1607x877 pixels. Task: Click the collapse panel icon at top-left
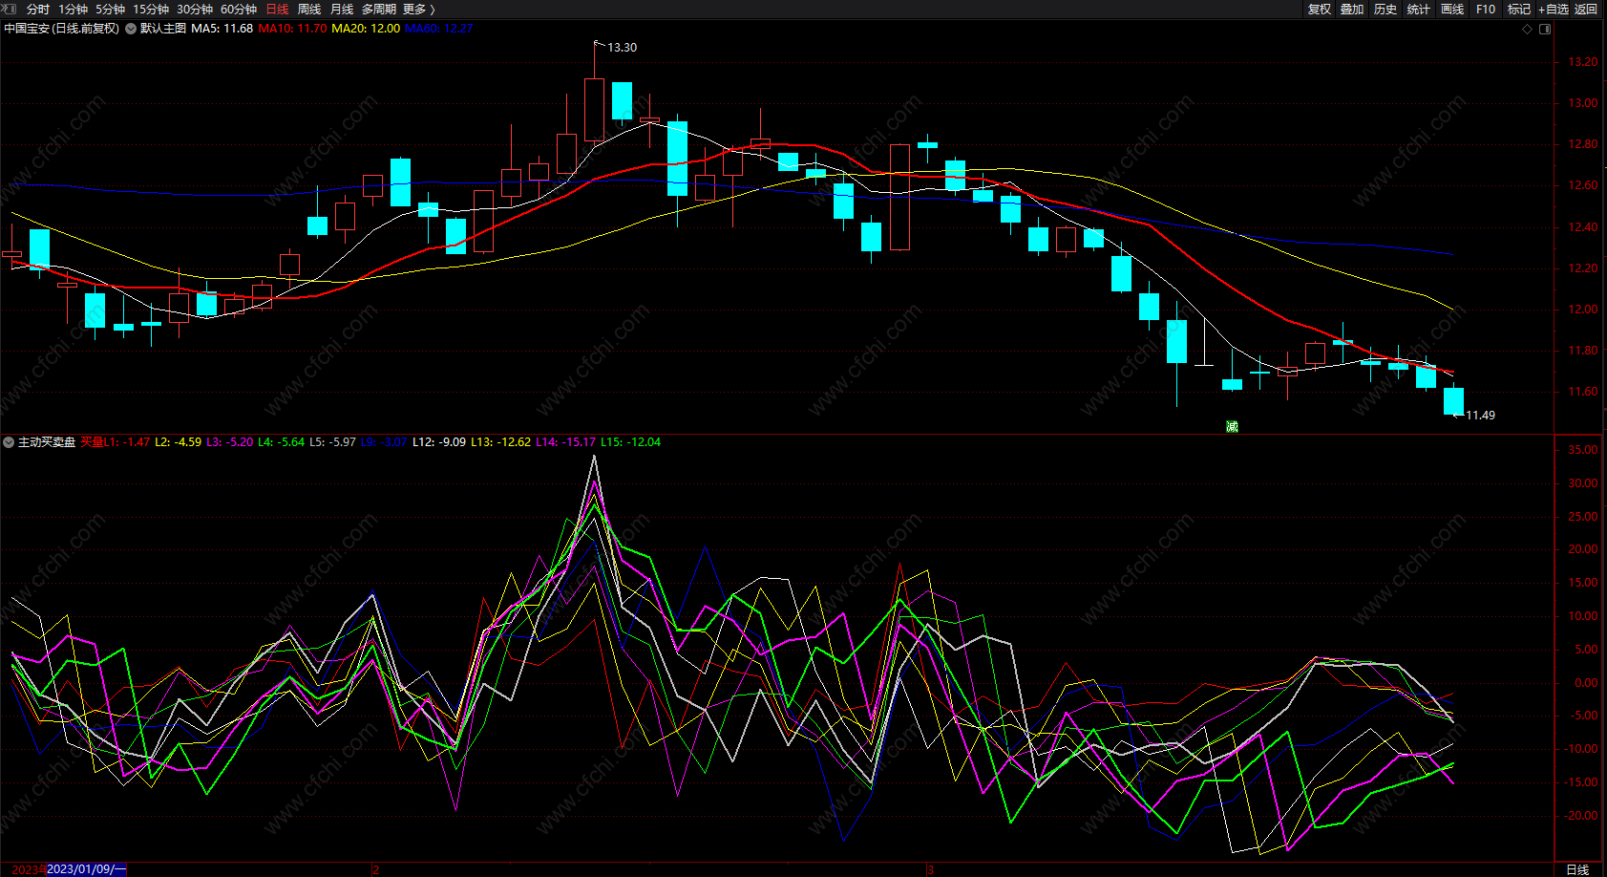click(10, 9)
